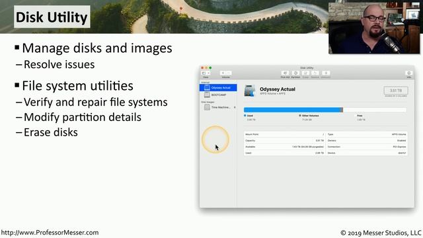Run First Aid from the toolbar
Viewport: 423px width, 238px height.
tap(285, 73)
